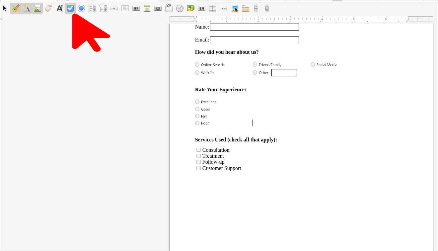The image size is (438, 251).
Task: Open the Form Design tools icon
Action: (x=37, y=8)
